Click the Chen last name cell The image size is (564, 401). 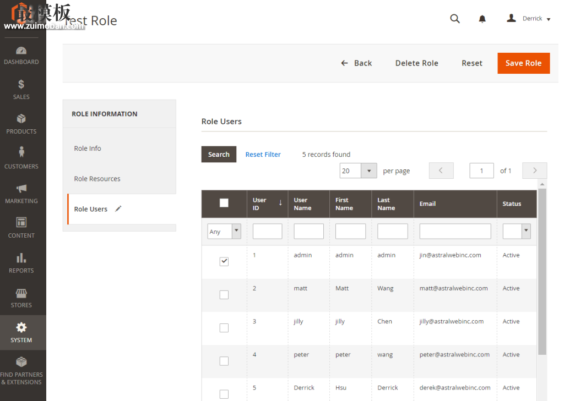click(x=384, y=321)
